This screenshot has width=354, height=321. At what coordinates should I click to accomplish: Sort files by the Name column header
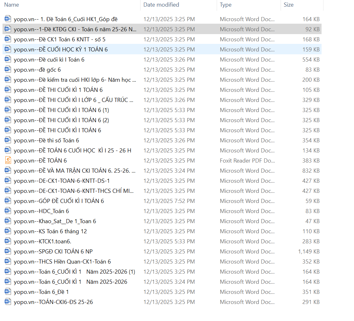click(12, 5)
